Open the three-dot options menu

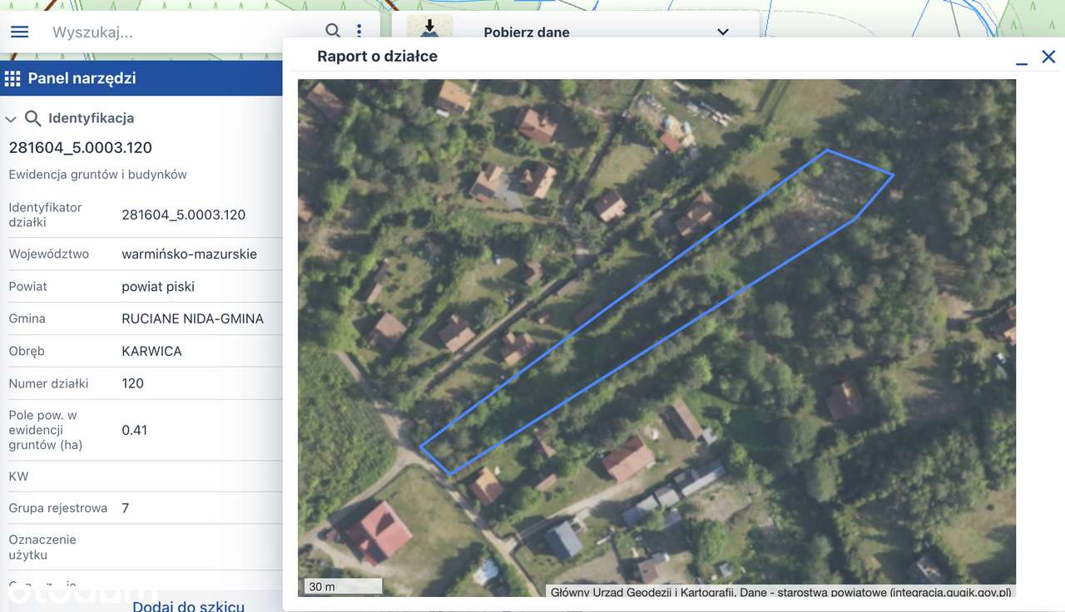click(359, 31)
